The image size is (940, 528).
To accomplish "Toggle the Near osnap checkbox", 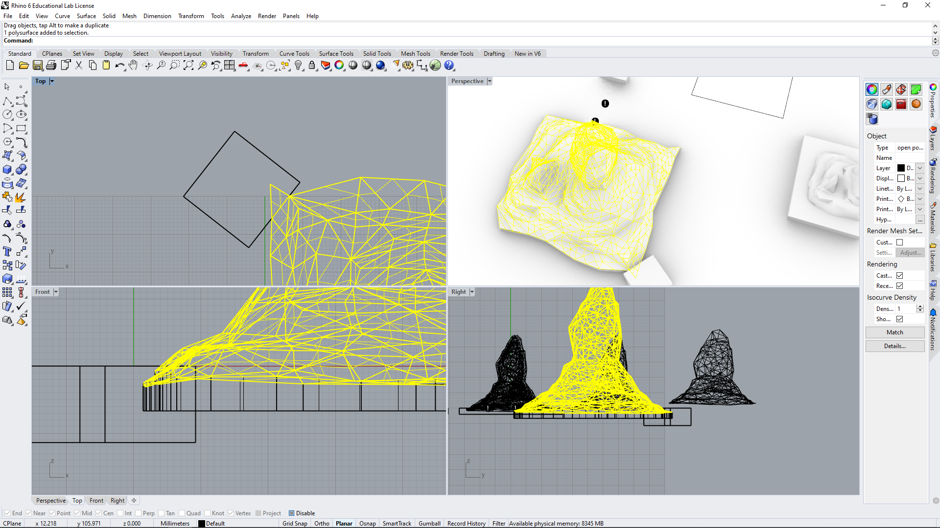I will [x=28, y=513].
